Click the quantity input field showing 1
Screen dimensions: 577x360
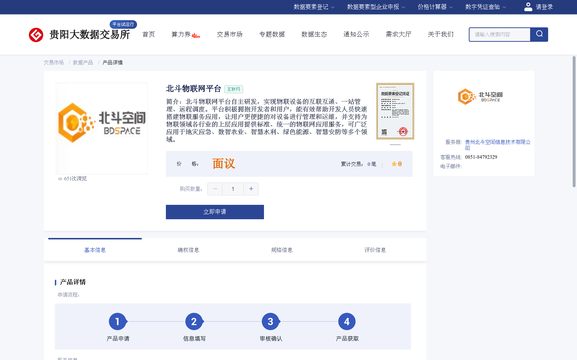coord(233,189)
